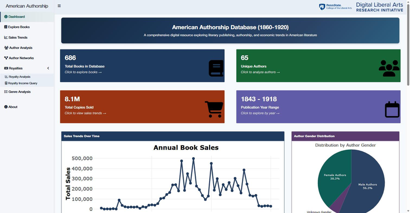
Task: Click the Digital Liberal Arts Research Initiative logo
Action: pyautogui.click(x=380, y=7)
